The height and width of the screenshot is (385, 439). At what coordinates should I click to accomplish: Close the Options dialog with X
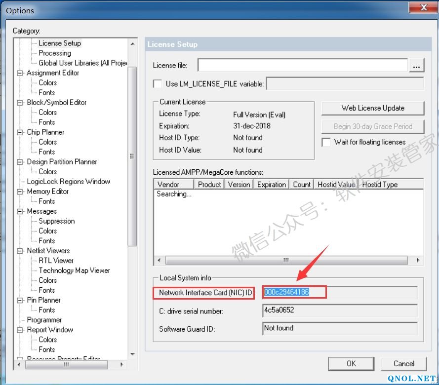[423, 7]
